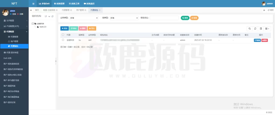275x115 pixels.
Task: Collapse the 代理配置 sidebar menu
Action: click(14, 32)
